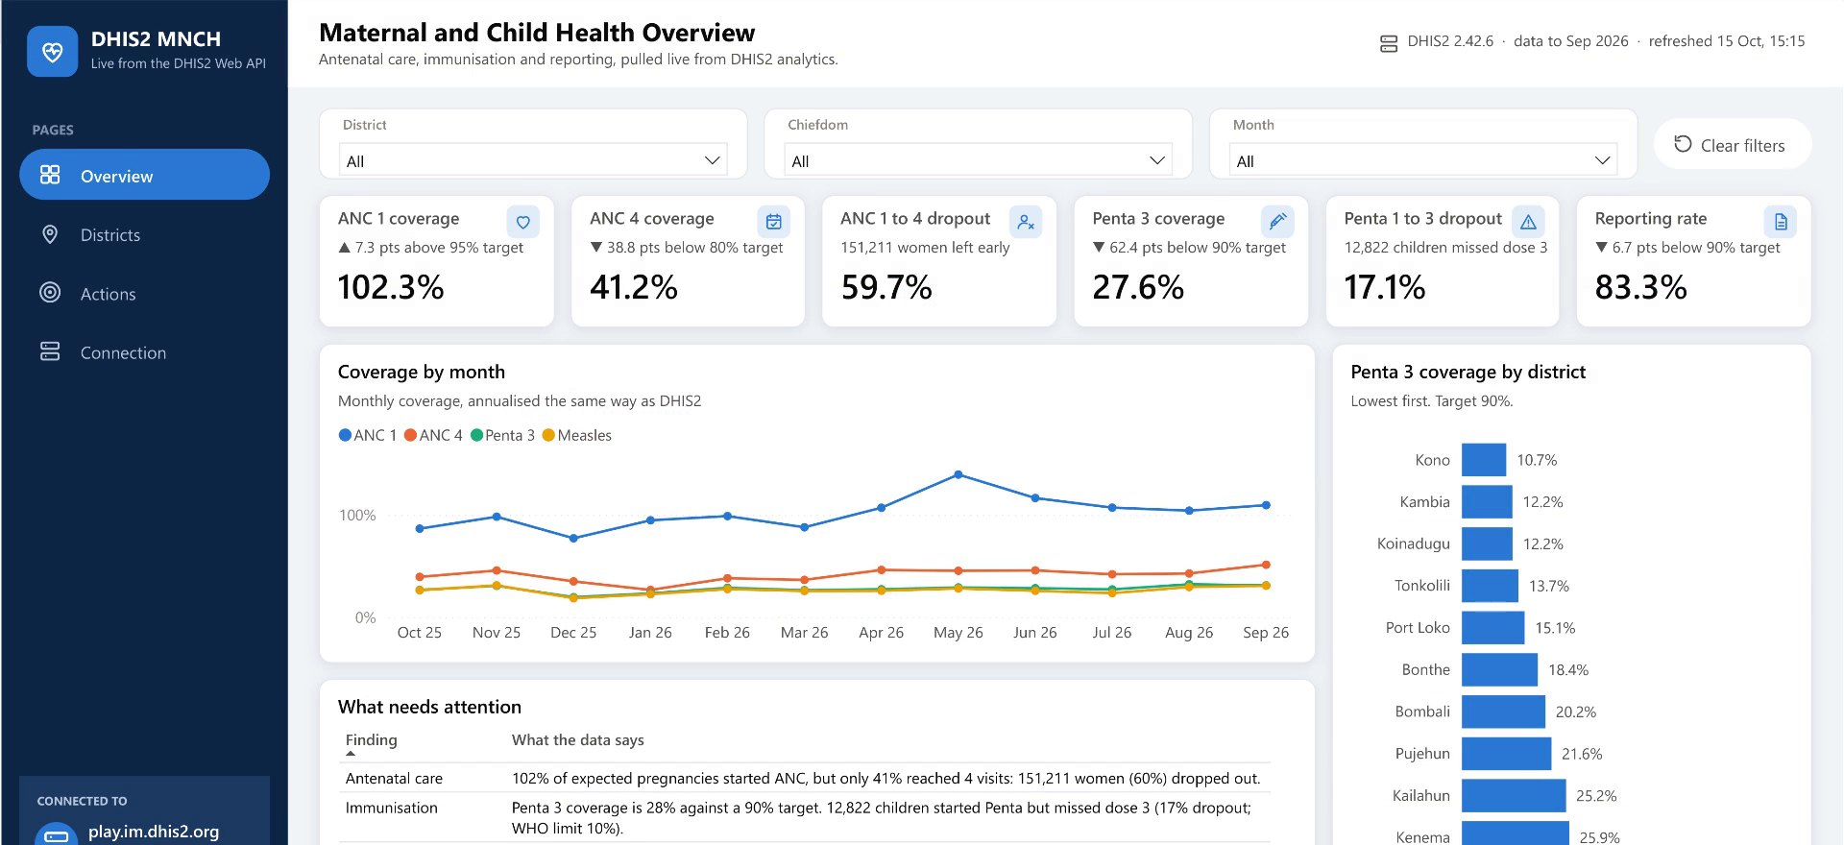
Task: Click the 'Antenatal care' finding row
Action: pyautogui.click(x=805, y=778)
